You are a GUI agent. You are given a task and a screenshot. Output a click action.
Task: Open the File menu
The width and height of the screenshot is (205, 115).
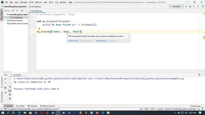pos(6,2)
